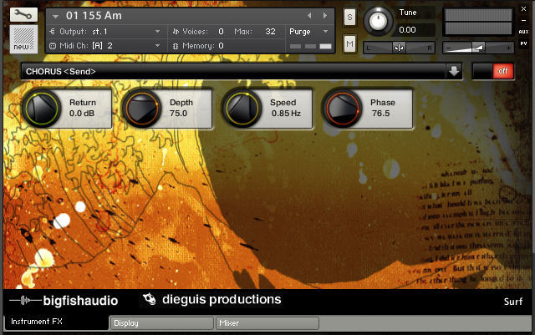Click the instrument name 01 155 Am

tap(94, 16)
